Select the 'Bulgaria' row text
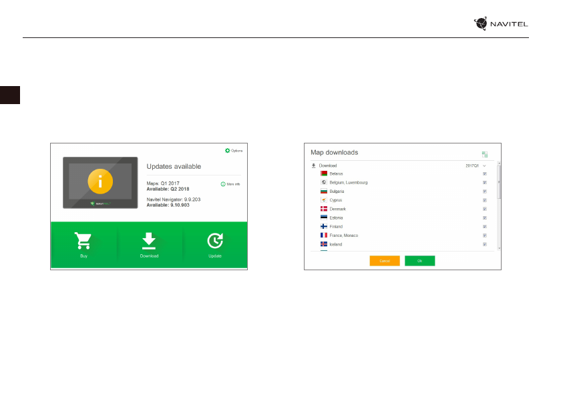The image size is (561, 397). point(337,191)
